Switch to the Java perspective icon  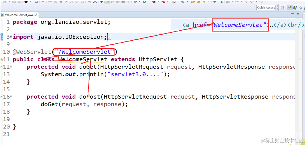tap(295, 8)
